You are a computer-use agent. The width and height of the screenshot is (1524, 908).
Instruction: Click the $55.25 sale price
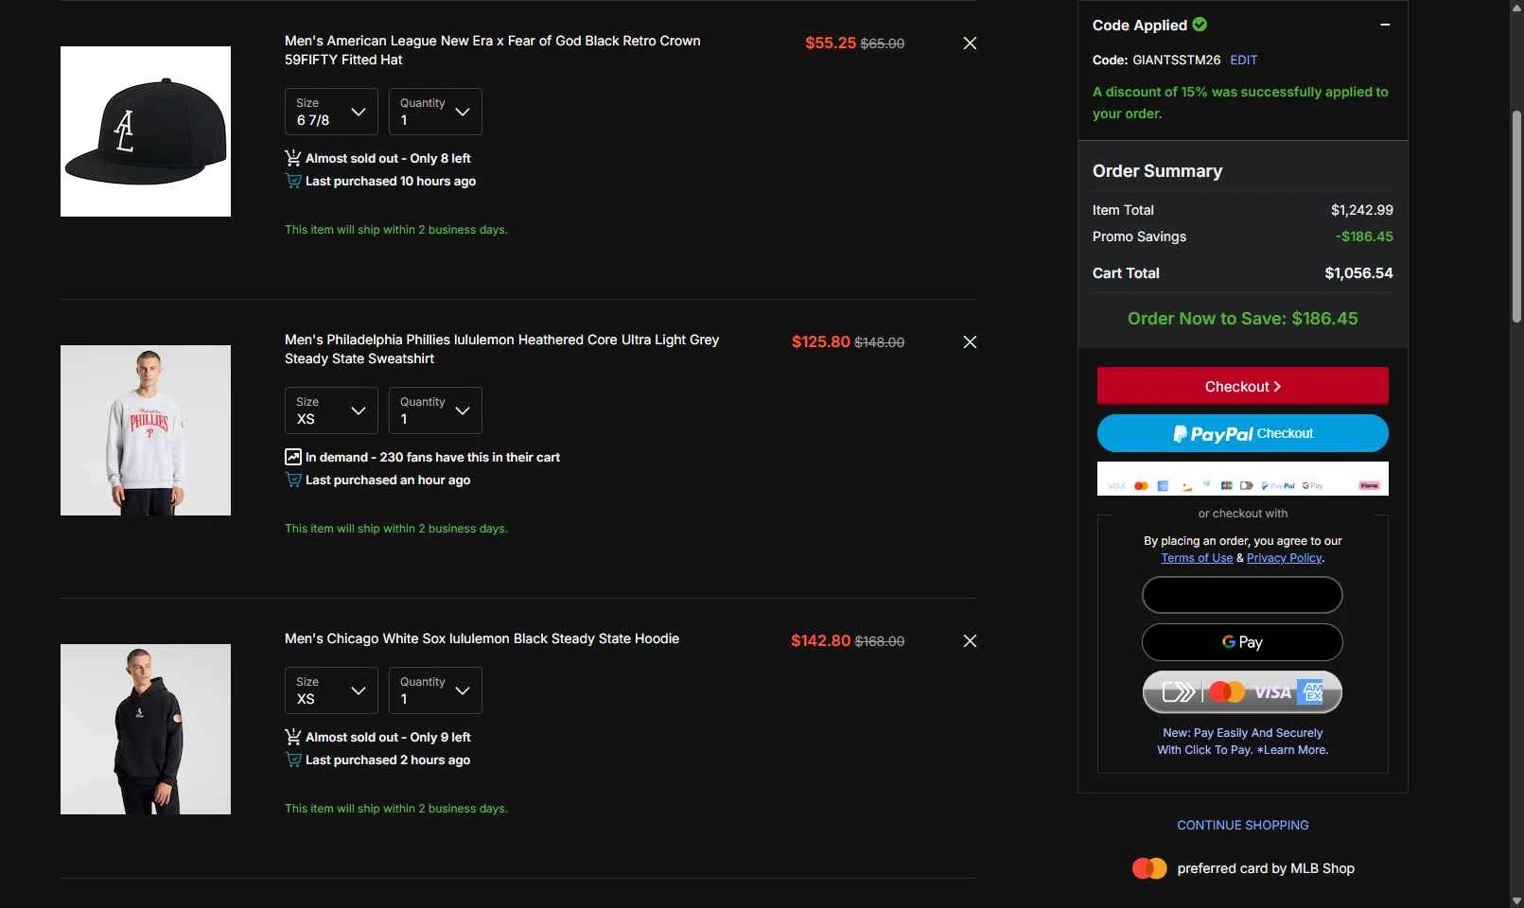831,44
